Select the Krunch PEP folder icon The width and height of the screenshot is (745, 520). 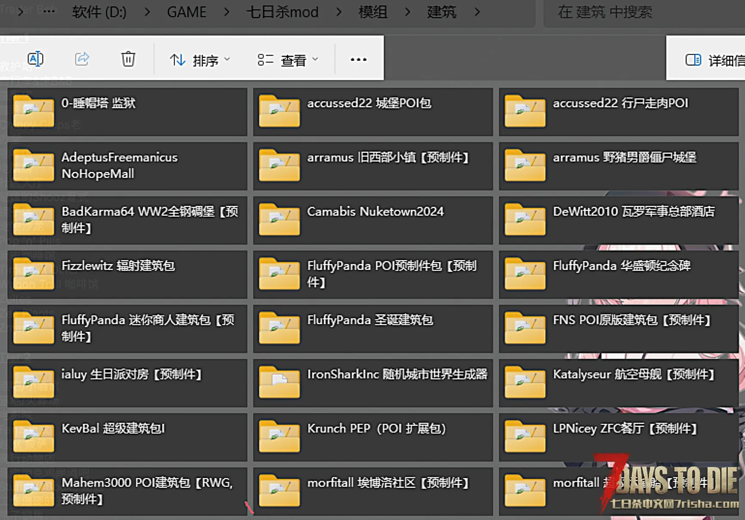click(x=279, y=436)
